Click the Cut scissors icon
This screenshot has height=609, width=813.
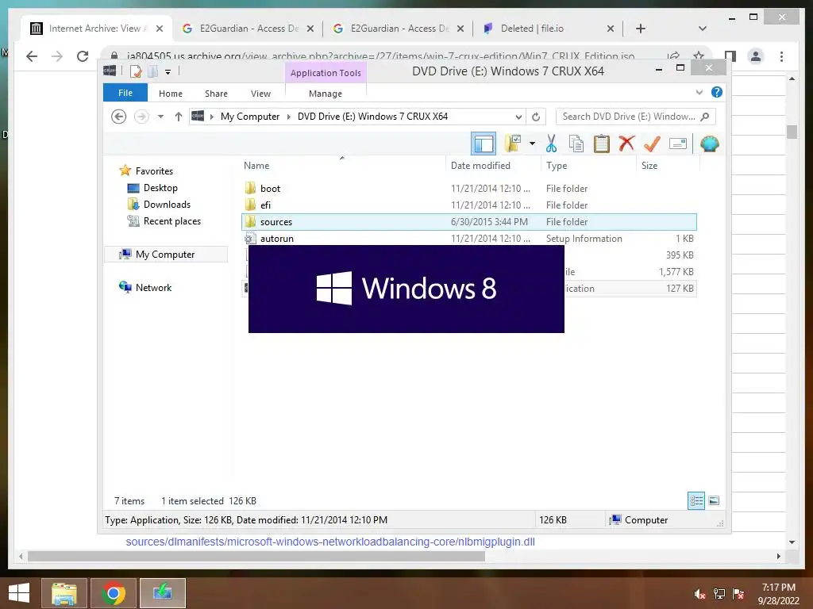(x=551, y=144)
